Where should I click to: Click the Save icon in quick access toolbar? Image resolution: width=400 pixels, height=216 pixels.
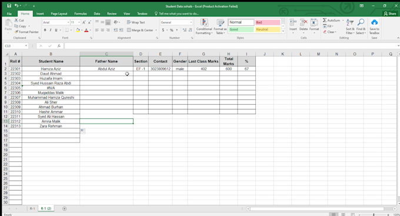click(9, 6)
